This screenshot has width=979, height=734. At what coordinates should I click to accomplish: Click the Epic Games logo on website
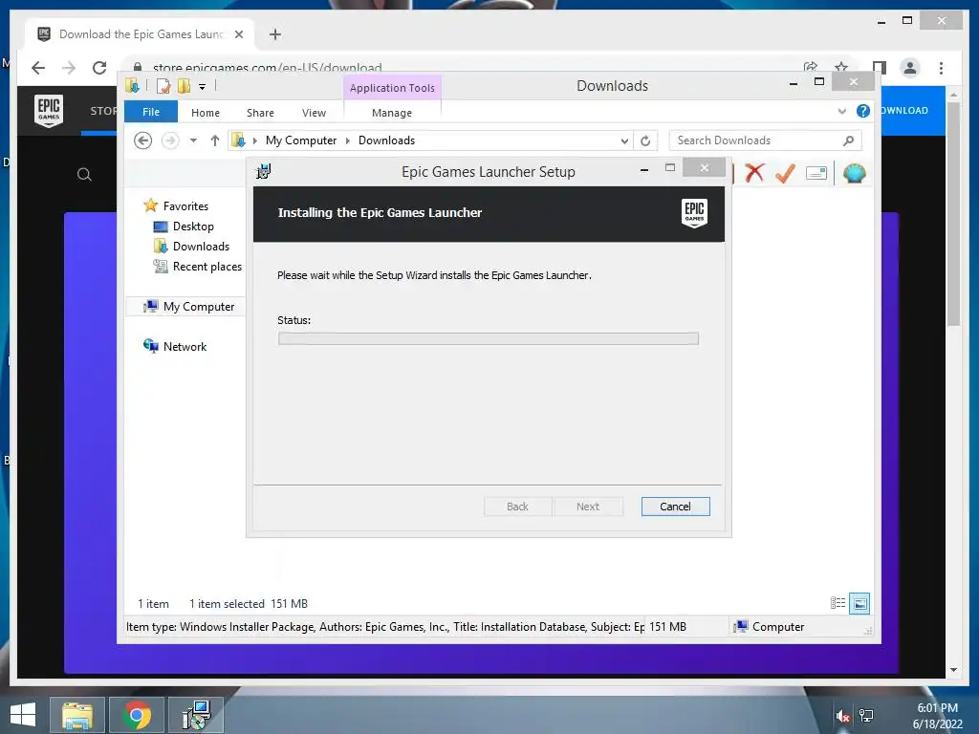tap(49, 111)
